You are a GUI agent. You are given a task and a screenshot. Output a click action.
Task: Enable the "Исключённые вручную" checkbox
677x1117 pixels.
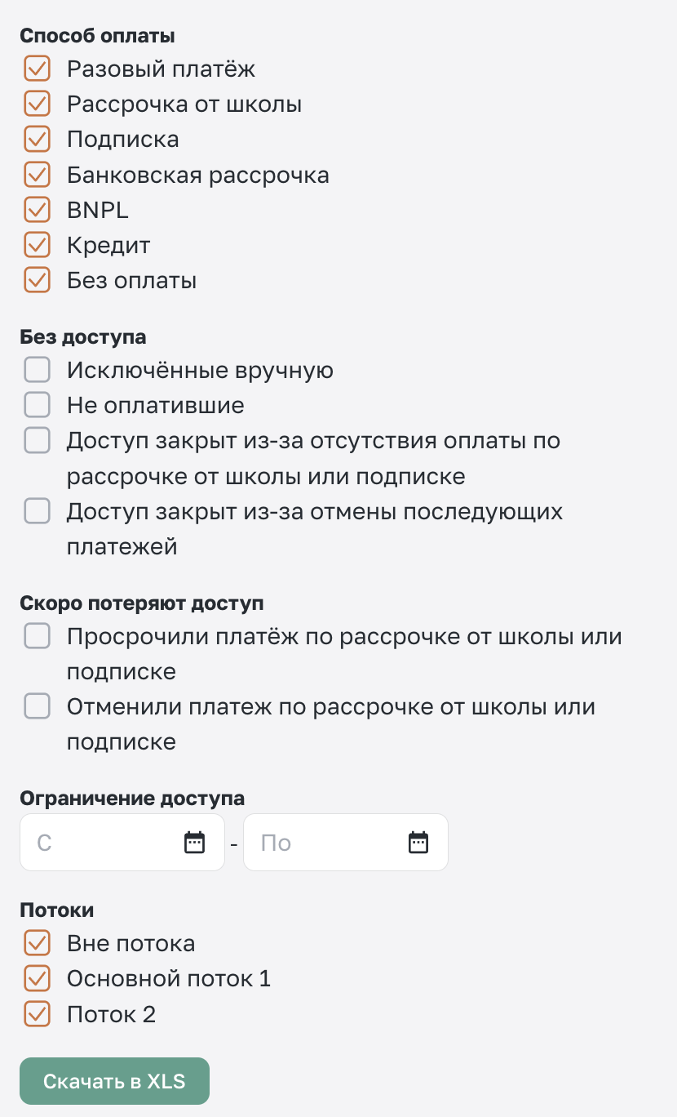point(38,370)
